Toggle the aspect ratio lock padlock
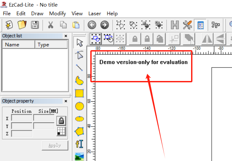Viewport: 232px width, 161px height. click(61, 121)
